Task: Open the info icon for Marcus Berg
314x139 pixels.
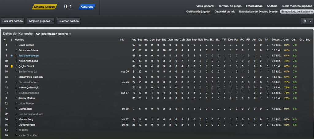Action: [16, 119]
